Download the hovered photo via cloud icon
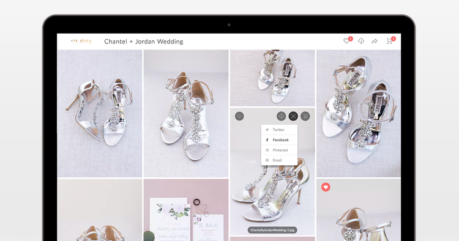This screenshot has height=241, width=459. click(281, 116)
